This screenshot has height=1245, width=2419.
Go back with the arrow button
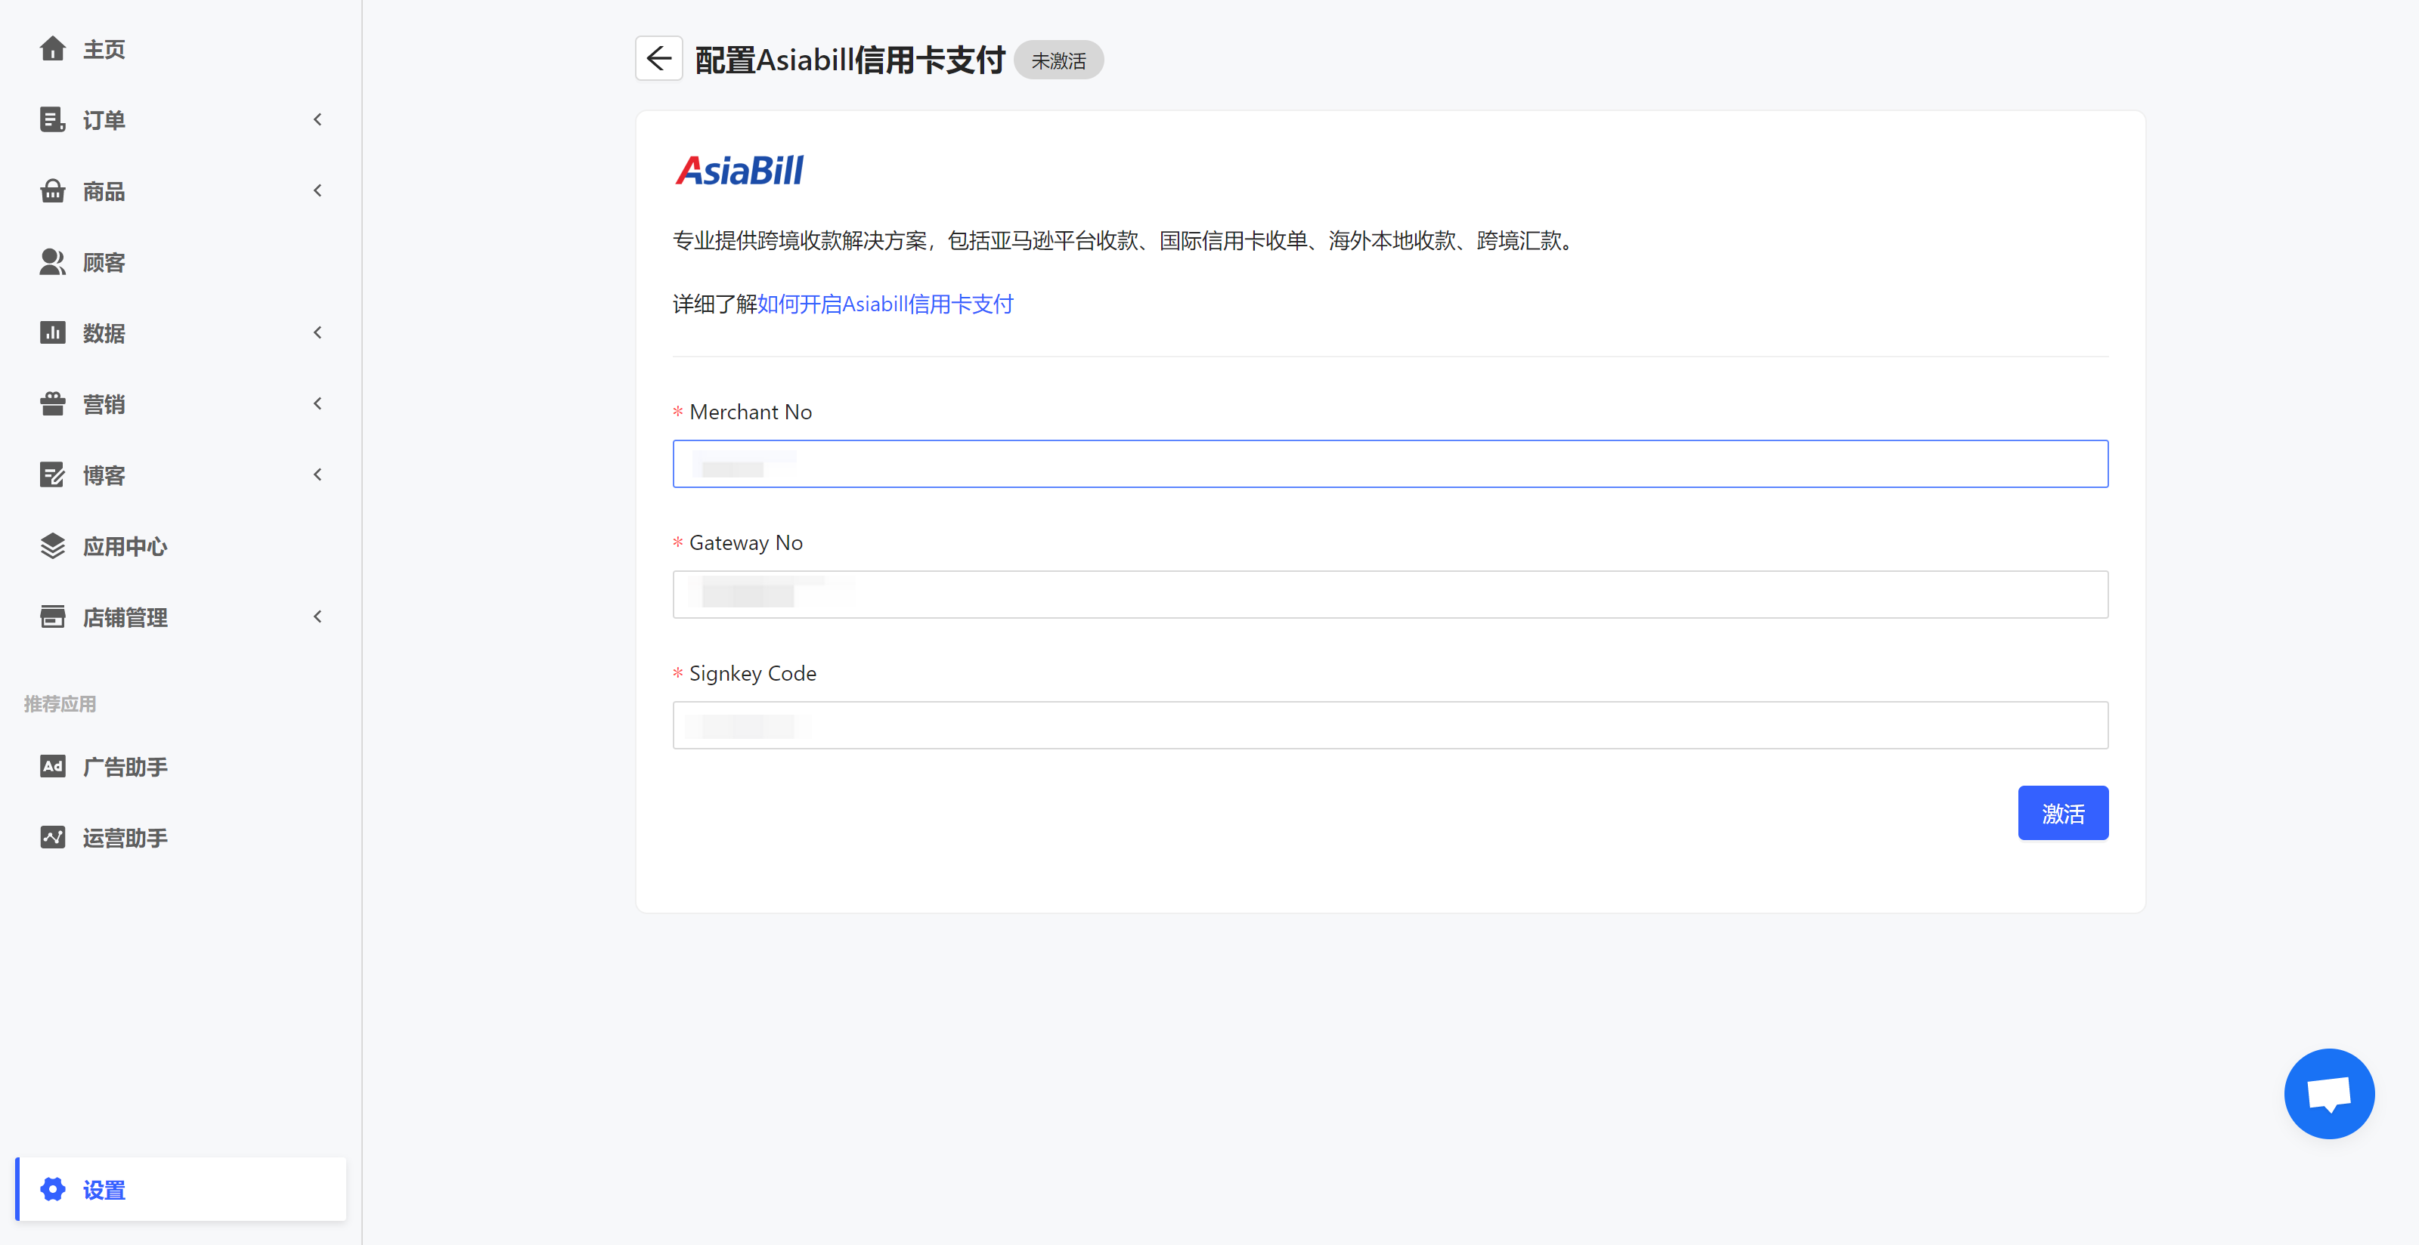click(659, 58)
